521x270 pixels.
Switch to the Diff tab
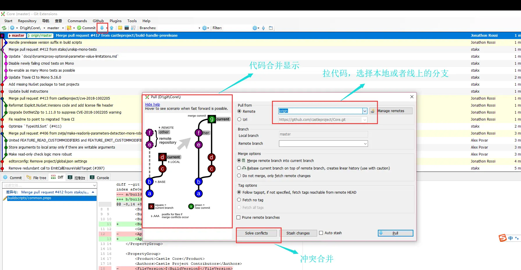(x=57, y=177)
